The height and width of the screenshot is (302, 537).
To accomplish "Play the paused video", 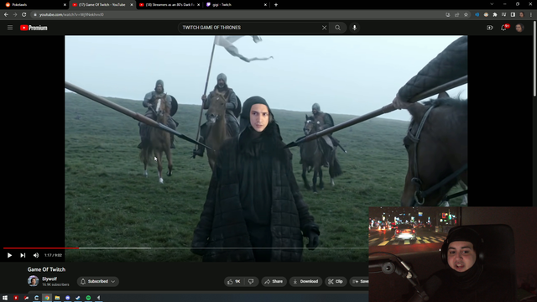I will coord(9,255).
